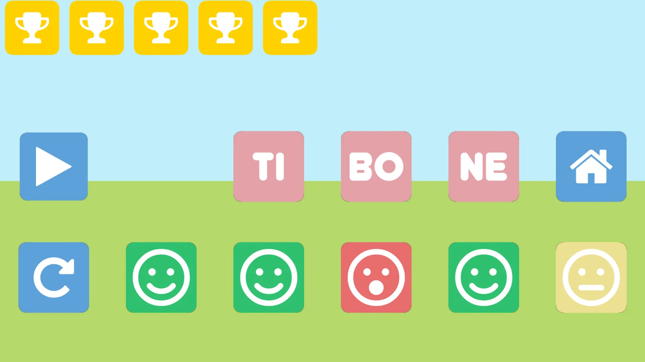
Task: Click the neutral beige smiley face
Action: 591,277
